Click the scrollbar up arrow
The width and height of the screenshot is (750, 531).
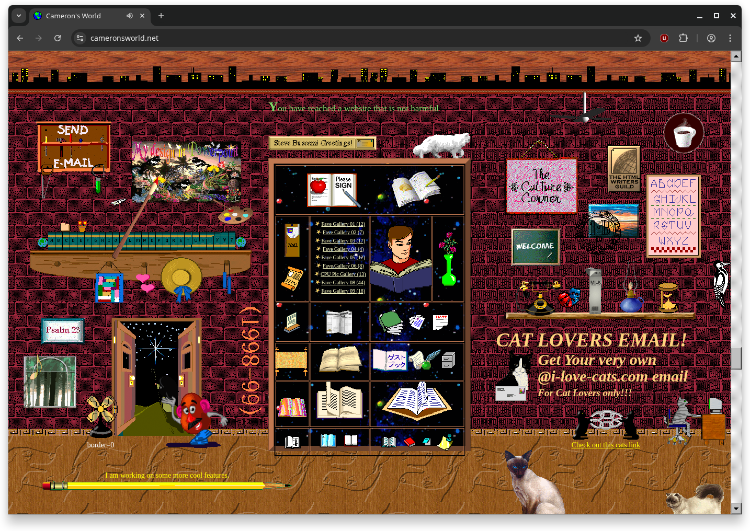(x=736, y=56)
